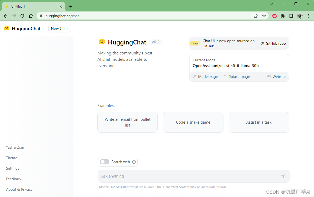Click the profile avatar icon
The width and height of the screenshot is (314, 197).
(x=300, y=16)
